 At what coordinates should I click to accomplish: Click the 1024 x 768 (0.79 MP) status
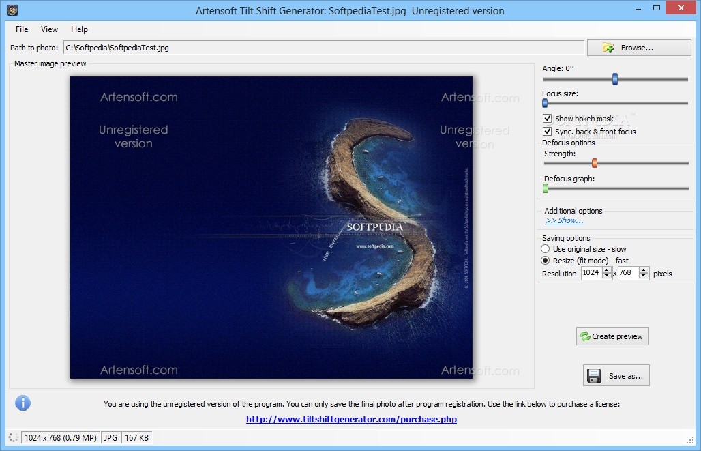[x=61, y=437]
